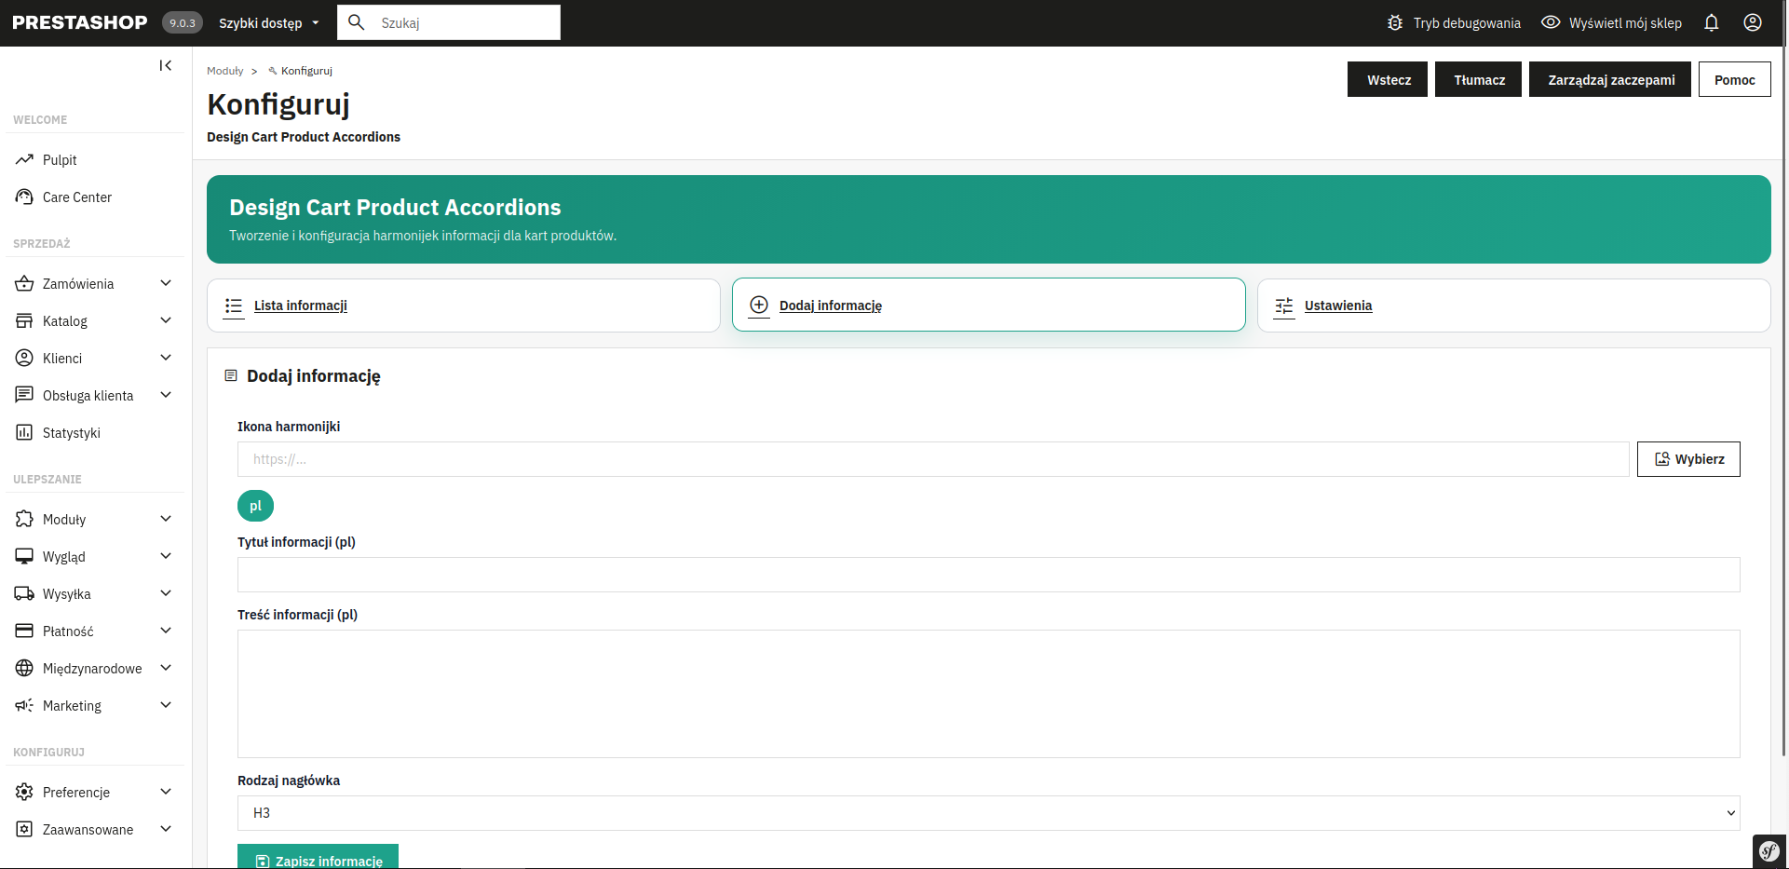Click the Tryb debugowania label

click(x=1467, y=23)
